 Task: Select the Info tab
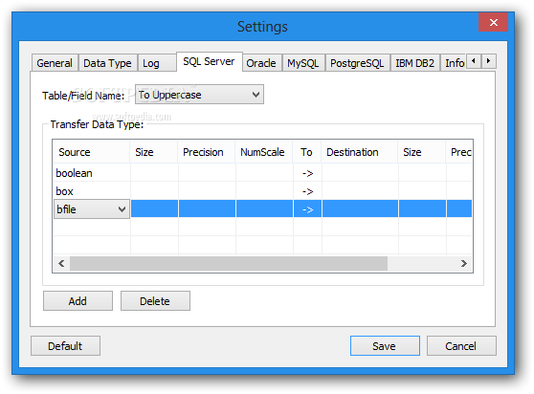click(x=454, y=63)
